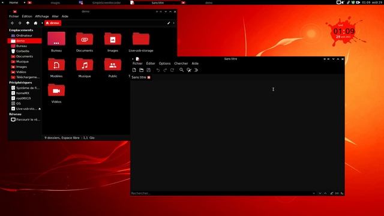Select the rootMX19 device
The height and width of the screenshot is (216, 384).
click(x=25, y=98)
